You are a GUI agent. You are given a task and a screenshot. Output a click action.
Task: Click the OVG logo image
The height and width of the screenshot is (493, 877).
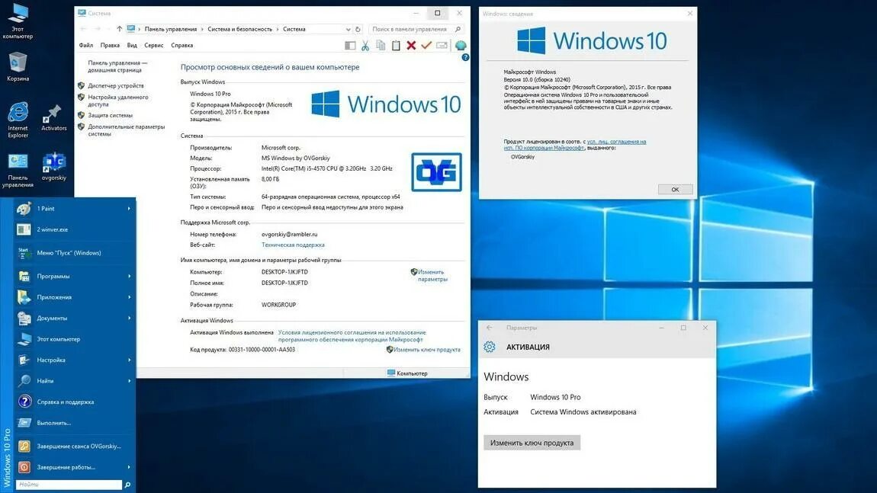[437, 172]
